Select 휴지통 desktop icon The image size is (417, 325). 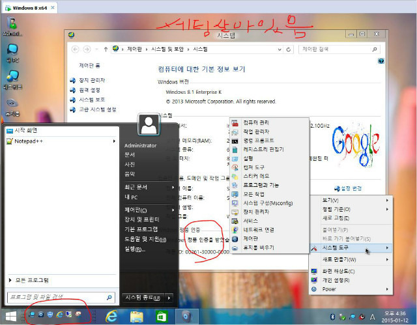click(12, 107)
